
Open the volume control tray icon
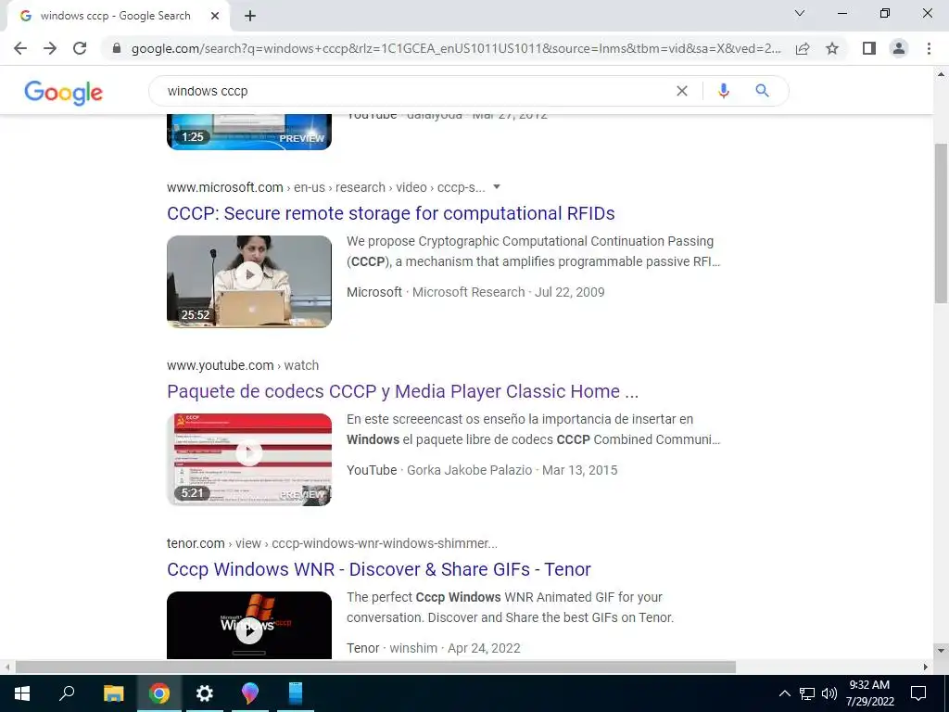[829, 693]
